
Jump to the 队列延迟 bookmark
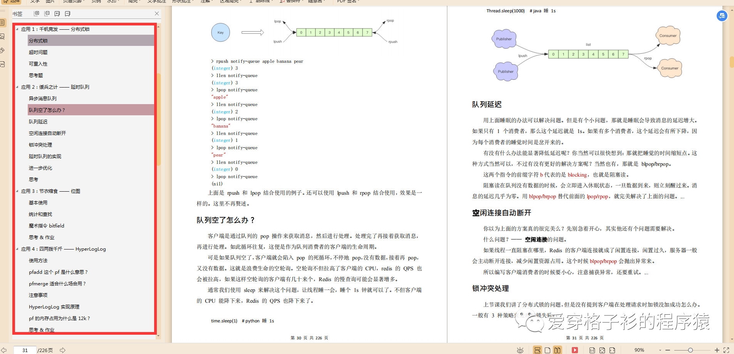38,121
